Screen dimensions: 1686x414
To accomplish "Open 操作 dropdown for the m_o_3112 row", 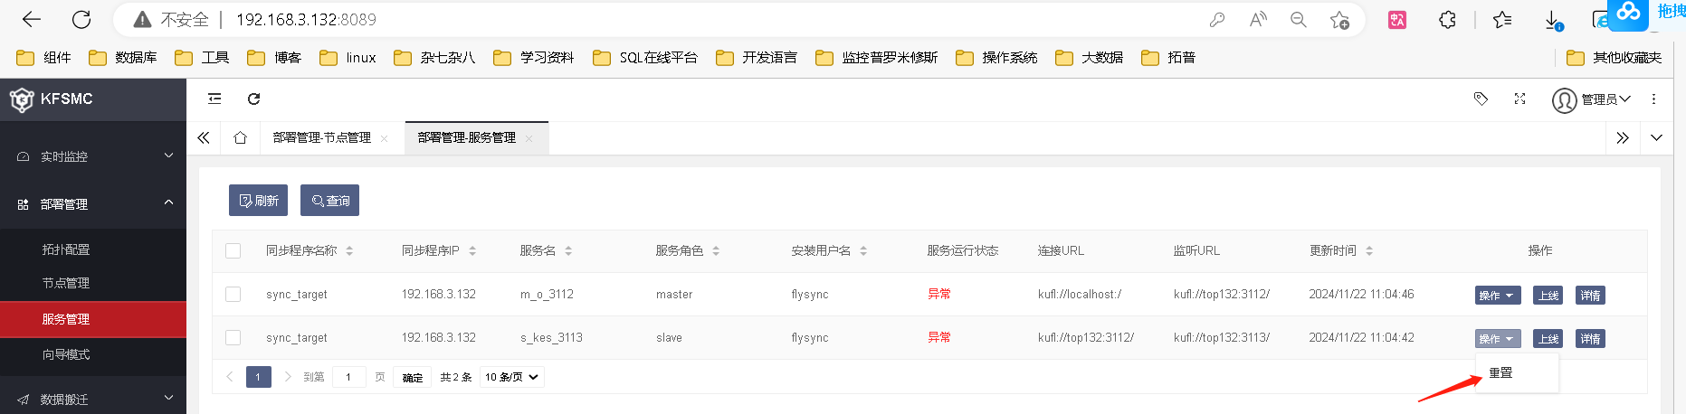I will coord(1496,296).
